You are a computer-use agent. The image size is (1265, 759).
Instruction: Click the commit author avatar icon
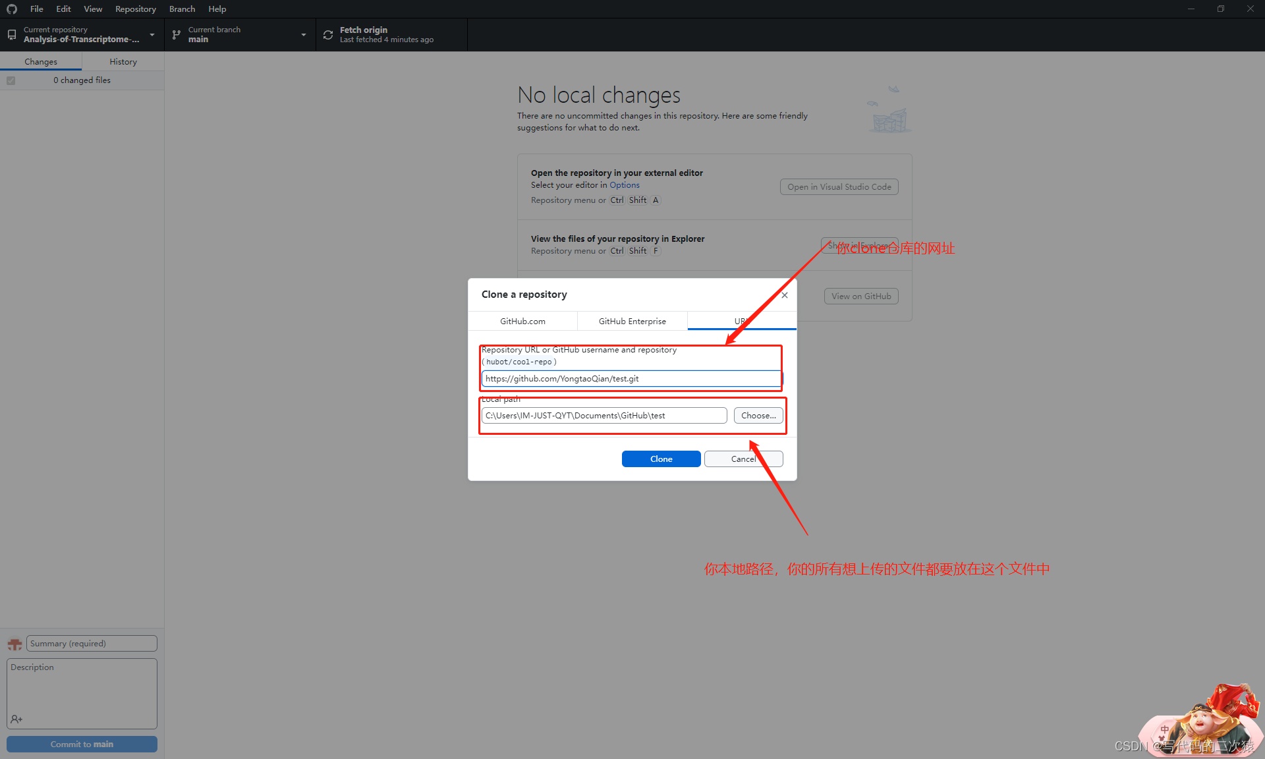(14, 644)
